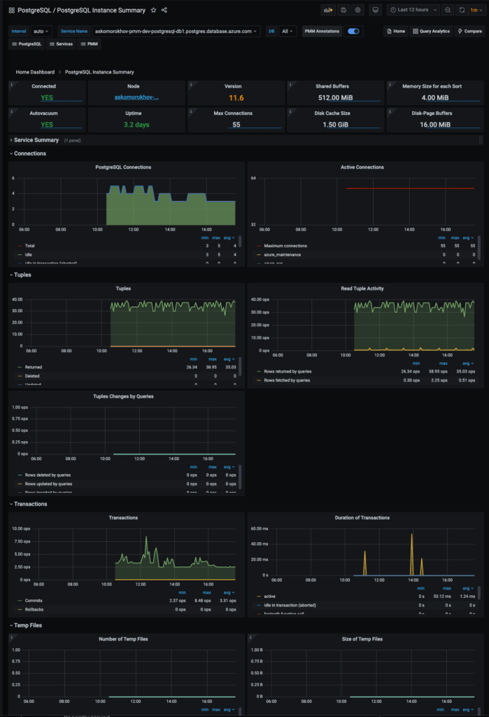Click the add panel icon
Screen dimensions: 489x717
(x=328, y=11)
